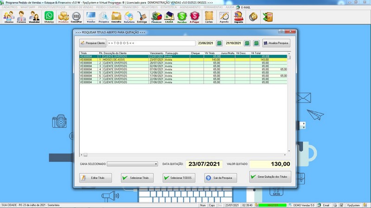Click the Data Quitação field 23/07/2021
This screenshot has height=208, width=371.
(204, 164)
